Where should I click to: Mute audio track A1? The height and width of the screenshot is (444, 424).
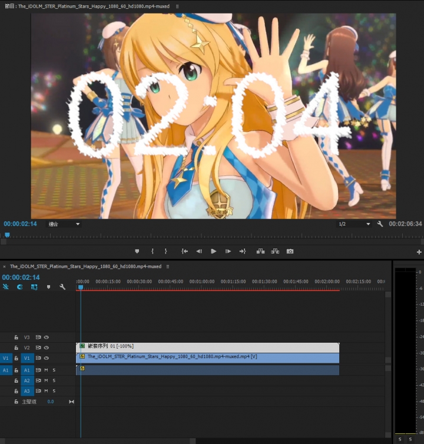coord(46,370)
